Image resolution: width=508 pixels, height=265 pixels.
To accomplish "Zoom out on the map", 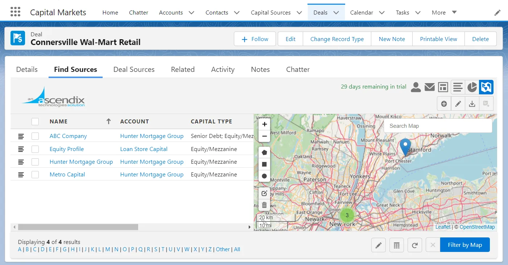I will [x=264, y=136].
